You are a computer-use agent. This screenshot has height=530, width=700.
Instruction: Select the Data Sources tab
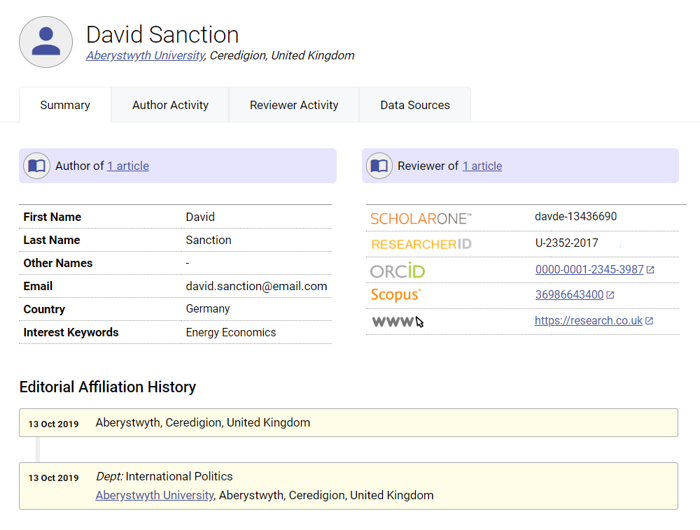click(x=415, y=105)
